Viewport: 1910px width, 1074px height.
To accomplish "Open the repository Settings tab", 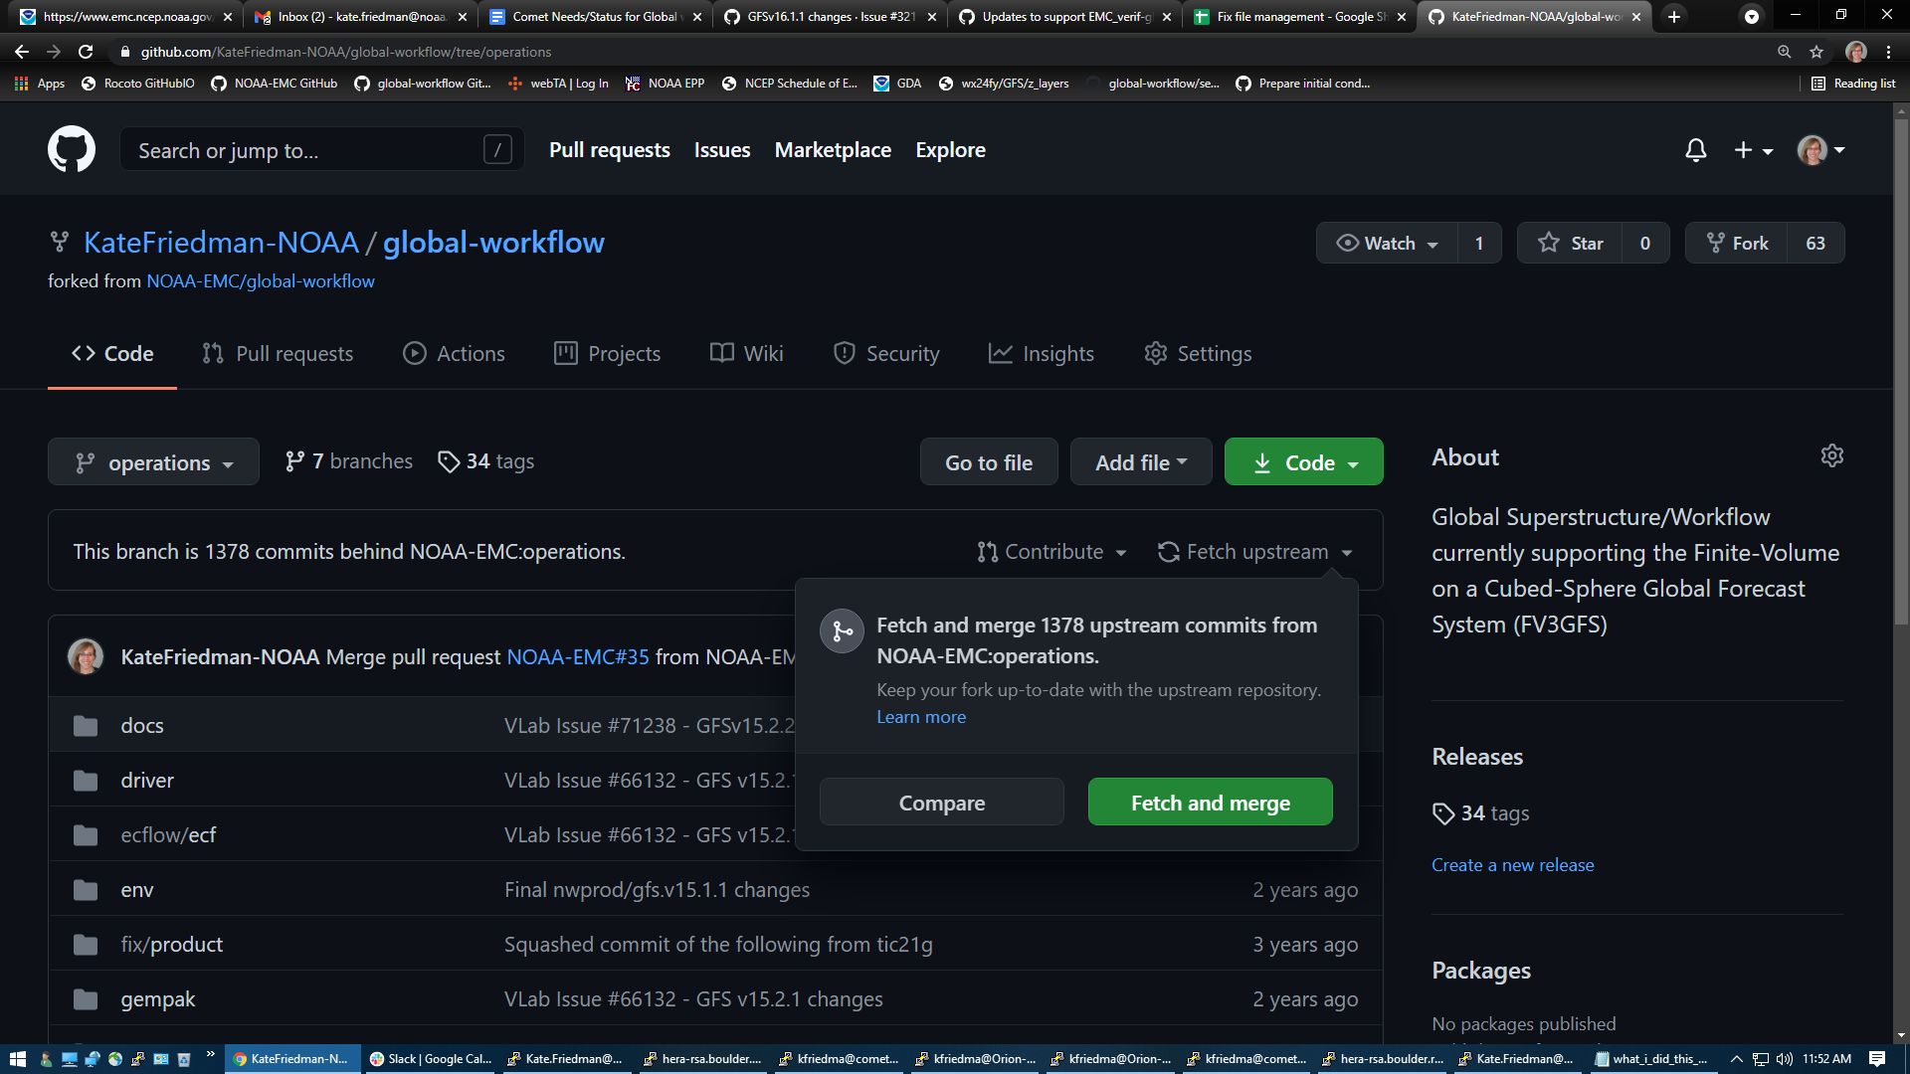I will pyautogui.click(x=1198, y=354).
